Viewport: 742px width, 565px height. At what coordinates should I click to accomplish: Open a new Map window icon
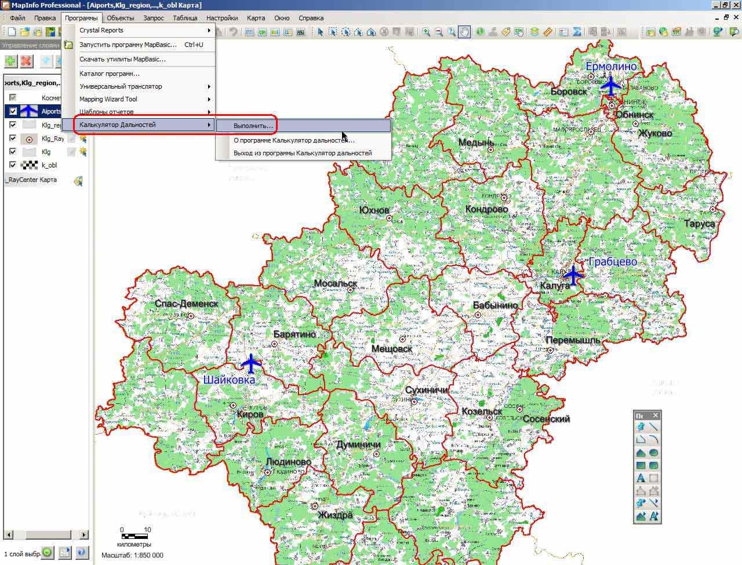[263, 32]
